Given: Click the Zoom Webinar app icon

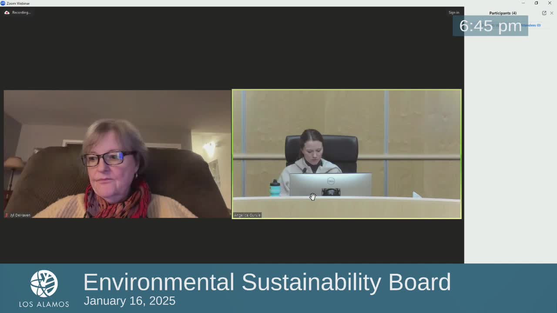Looking at the screenshot, I should (x=3, y=3).
